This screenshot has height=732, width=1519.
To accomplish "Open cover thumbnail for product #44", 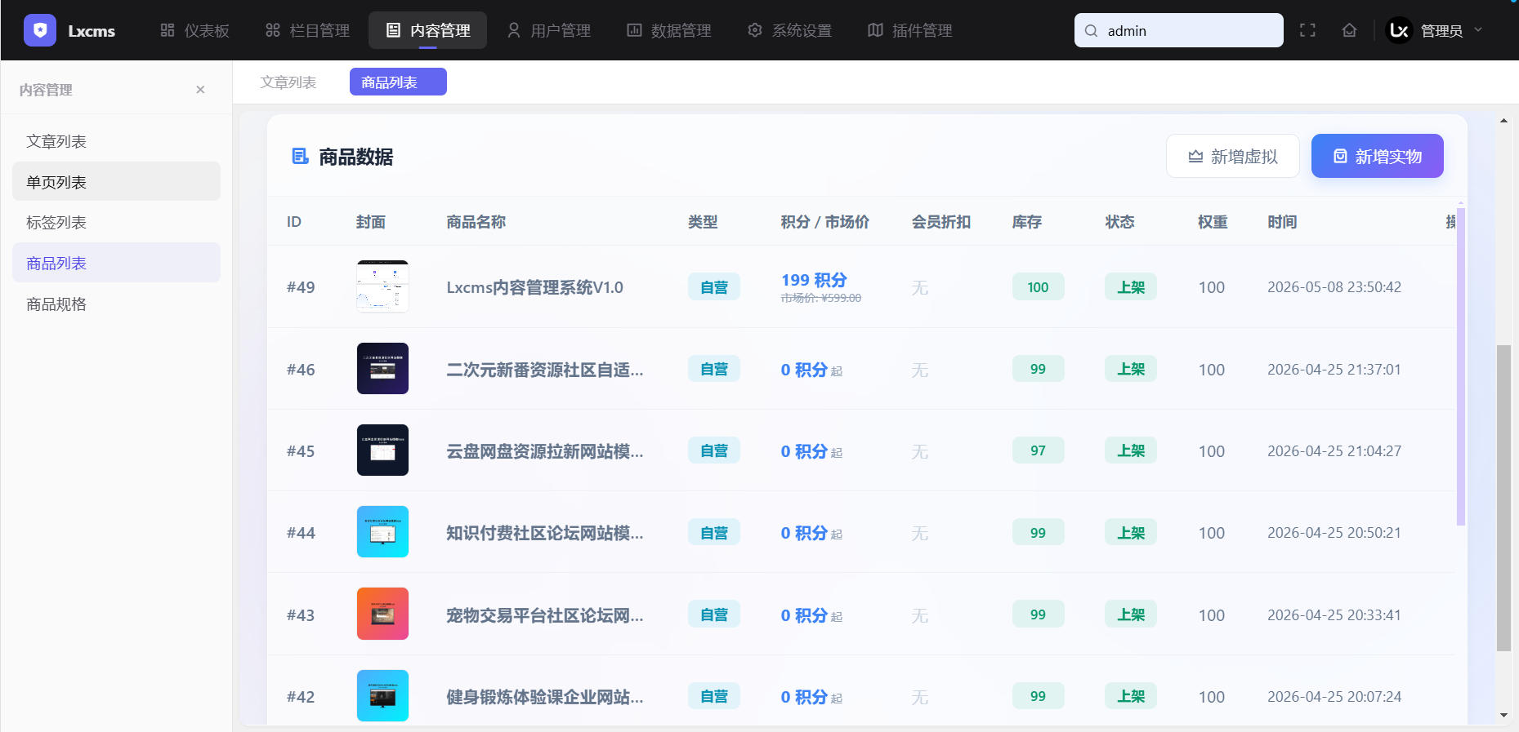I will (x=382, y=532).
